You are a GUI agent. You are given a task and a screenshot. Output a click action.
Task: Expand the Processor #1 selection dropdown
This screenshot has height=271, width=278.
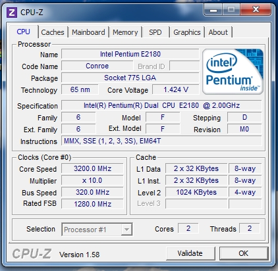(x=126, y=230)
